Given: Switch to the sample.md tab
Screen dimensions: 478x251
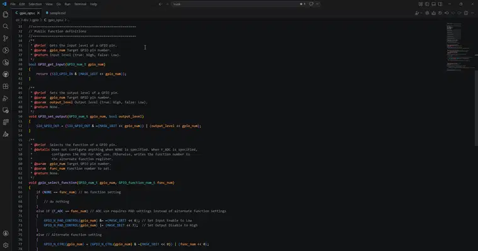Looking at the screenshot, I should click(55, 13).
